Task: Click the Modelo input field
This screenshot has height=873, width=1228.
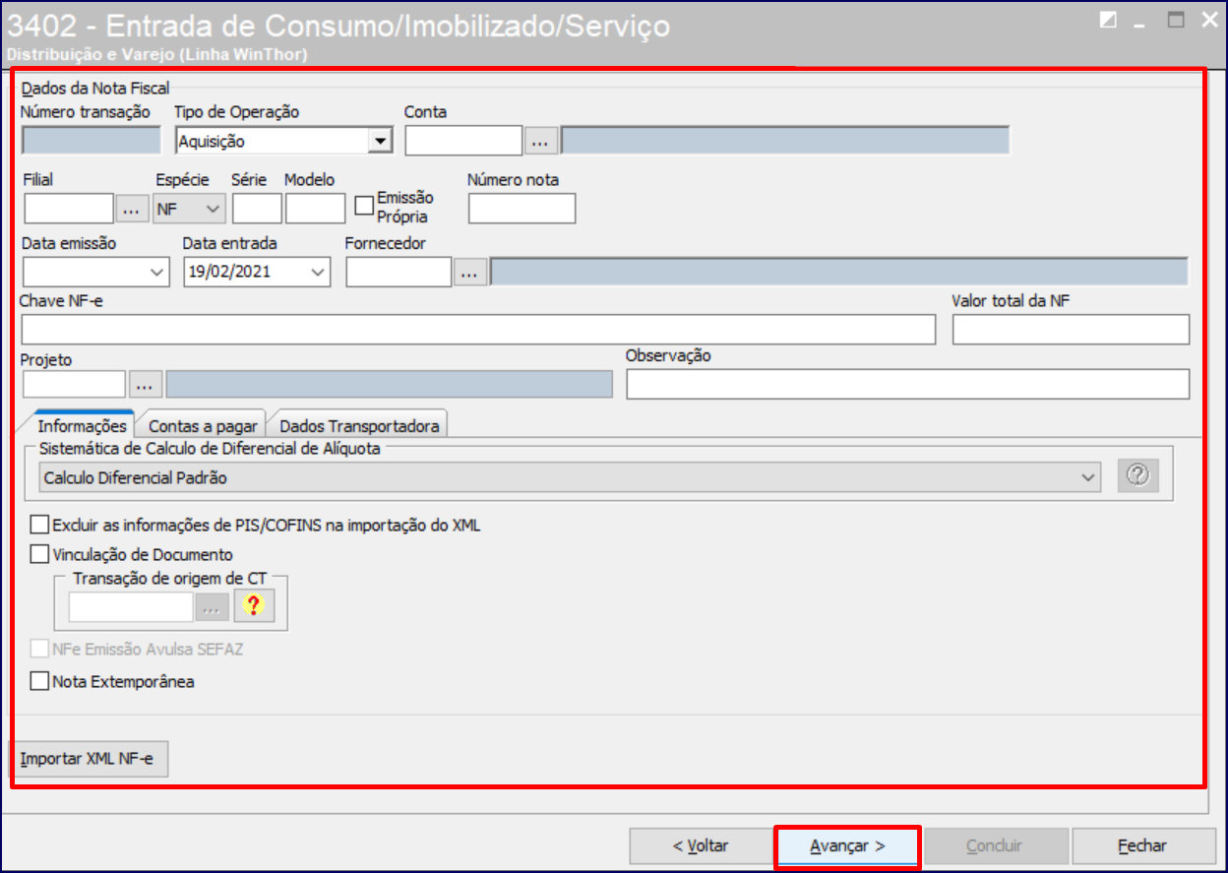Action: click(316, 209)
